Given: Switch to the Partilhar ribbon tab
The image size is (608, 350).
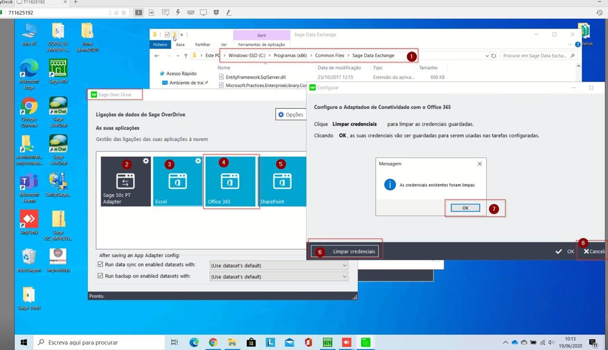Looking at the screenshot, I should [x=203, y=45].
